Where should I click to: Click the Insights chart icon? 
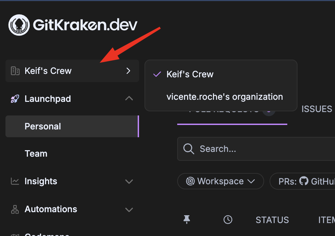[x=15, y=181]
